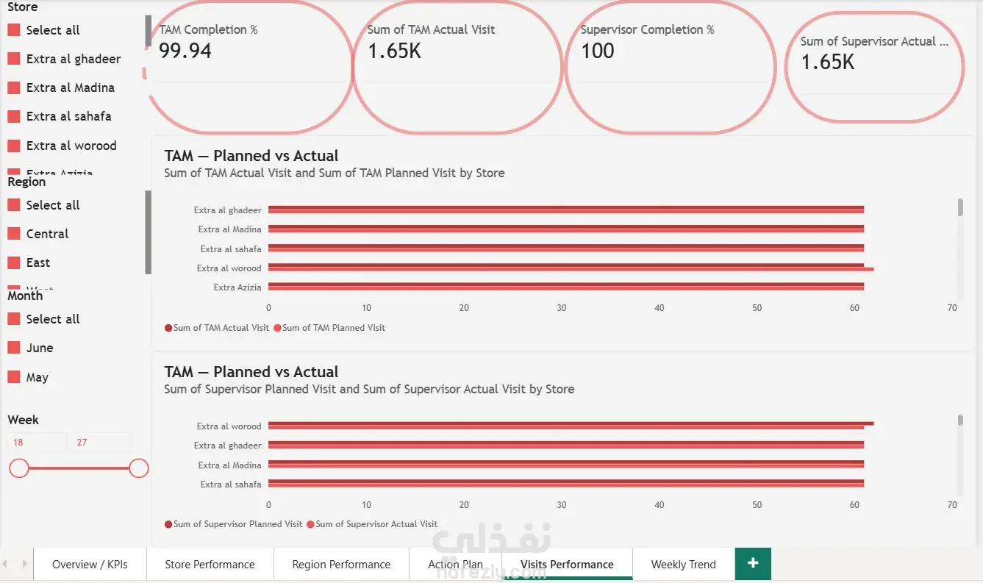This screenshot has width=983, height=583.
Task: Click the previous page navigation arrow
Action: pyautogui.click(x=6, y=564)
